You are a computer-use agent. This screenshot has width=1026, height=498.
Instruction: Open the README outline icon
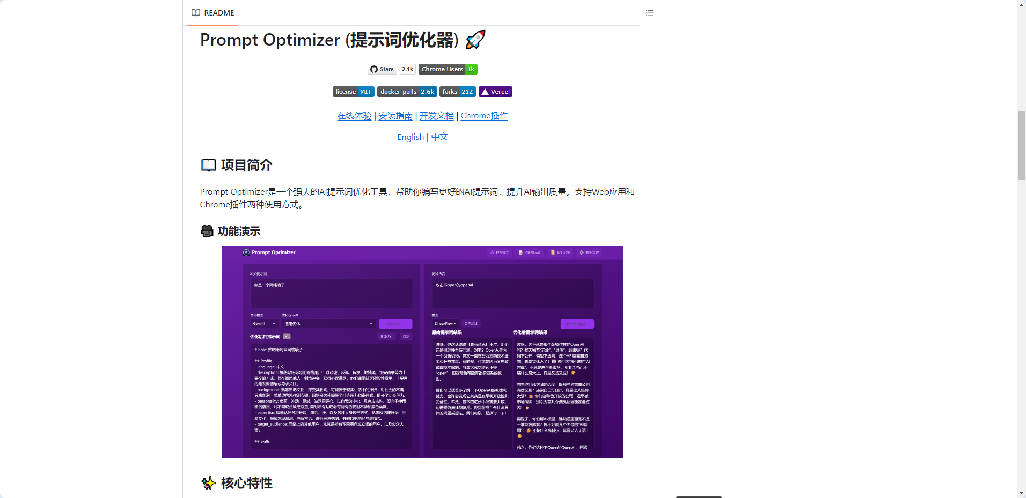point(649,13)
